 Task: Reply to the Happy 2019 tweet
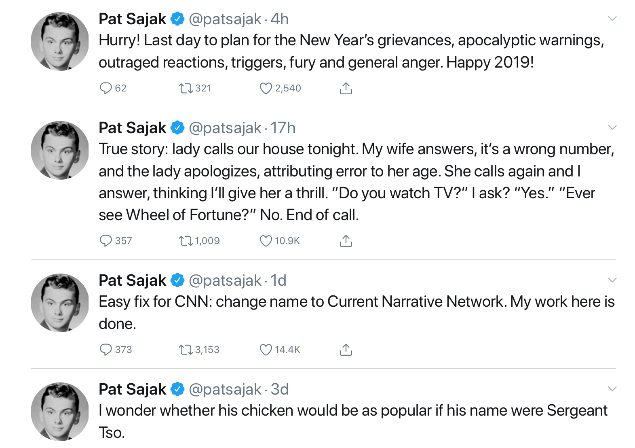click(105, 88)
